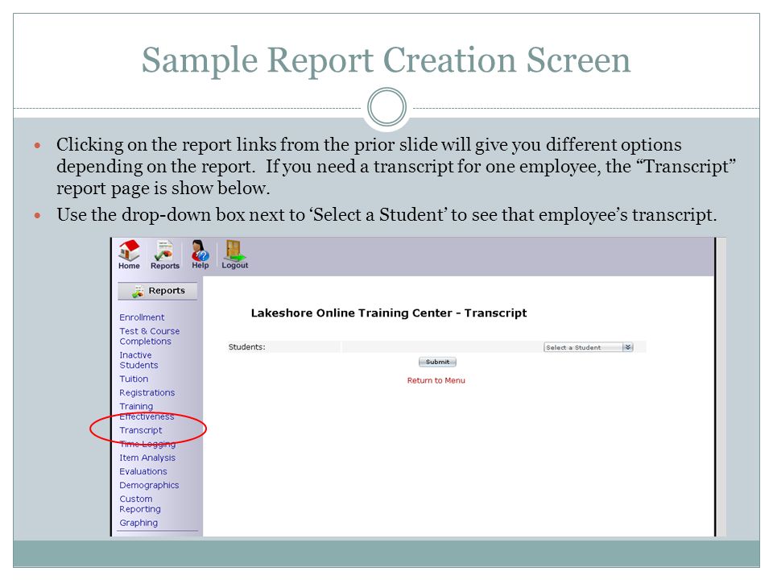This screenshot has height=580, width=773.
Task: Click the Lakeshore Online Training Center heading
Action: pos(388,313)
